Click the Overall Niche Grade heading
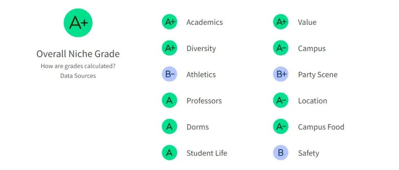Viewport: 399px width, 170px height. point(78,54)
